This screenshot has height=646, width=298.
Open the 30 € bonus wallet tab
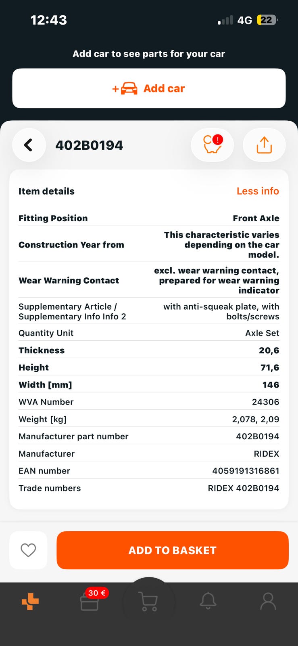coord(90,602)
